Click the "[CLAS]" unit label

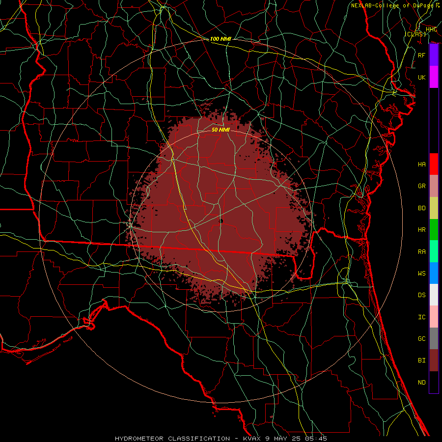(415, 34)
